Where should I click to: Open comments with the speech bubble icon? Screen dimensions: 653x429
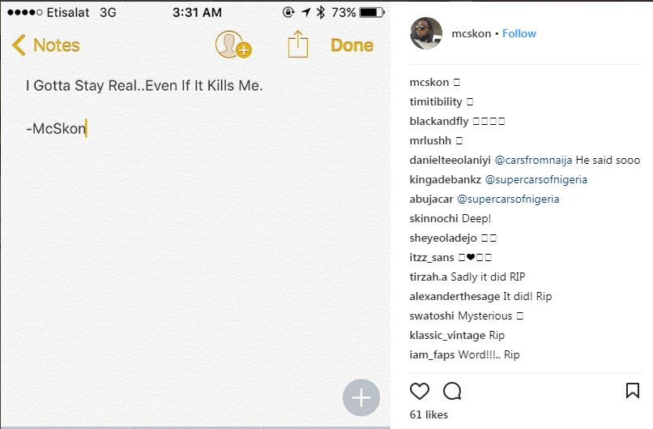click(452, 392)
